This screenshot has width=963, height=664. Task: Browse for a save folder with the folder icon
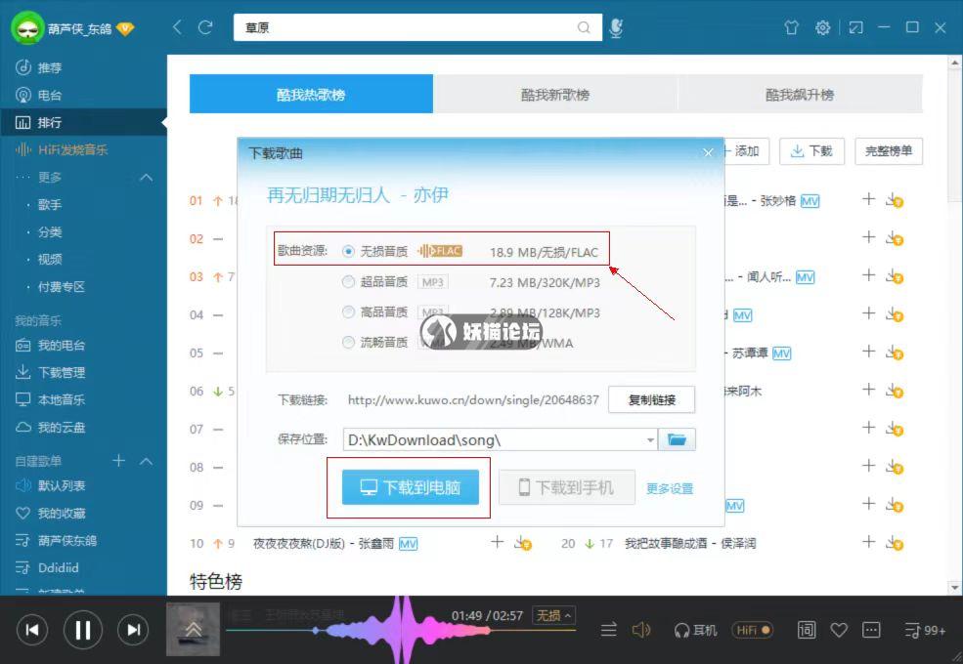click(x=677, y=439)
